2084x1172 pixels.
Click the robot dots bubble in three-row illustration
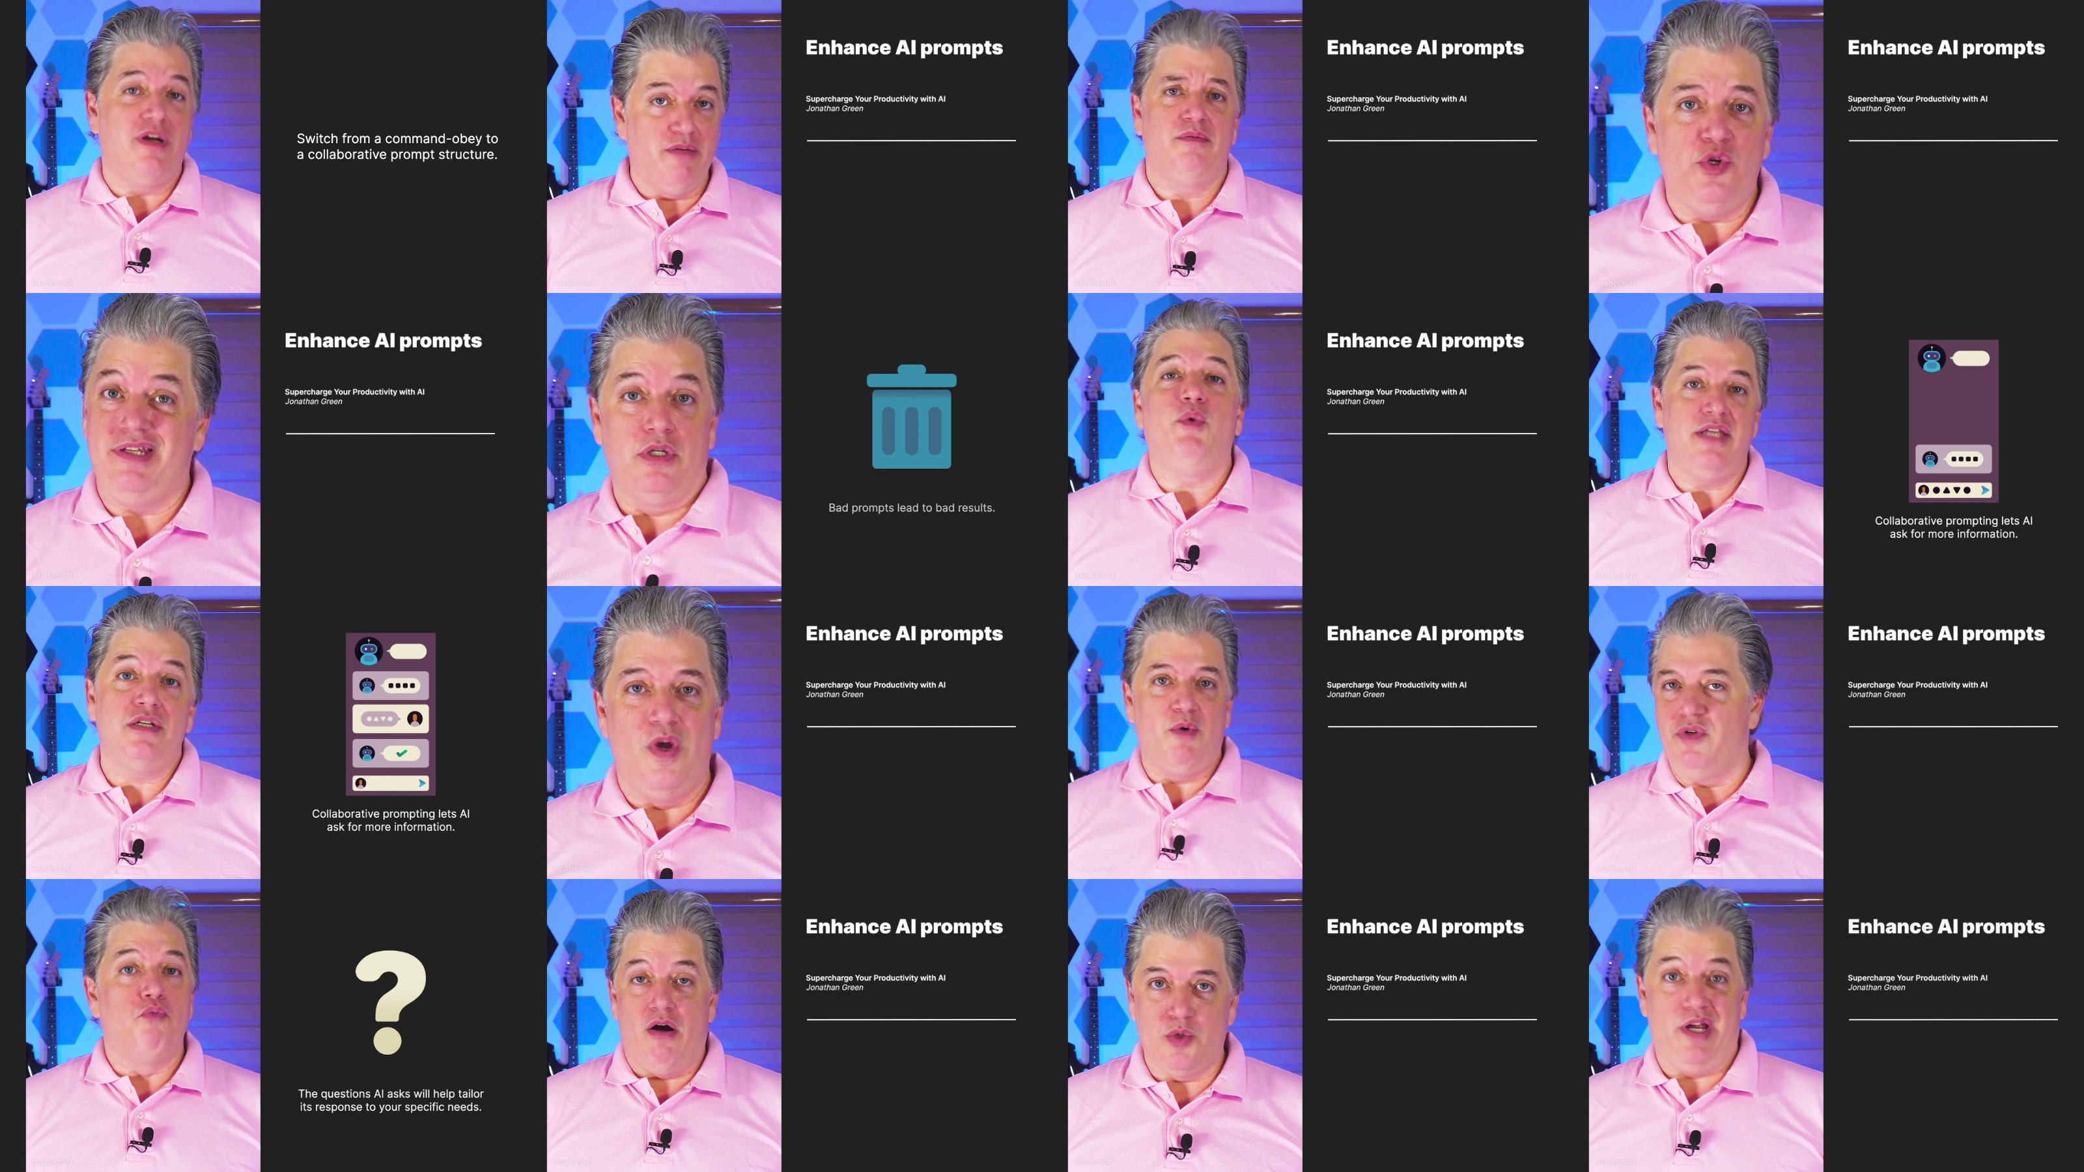[1964, 458]
